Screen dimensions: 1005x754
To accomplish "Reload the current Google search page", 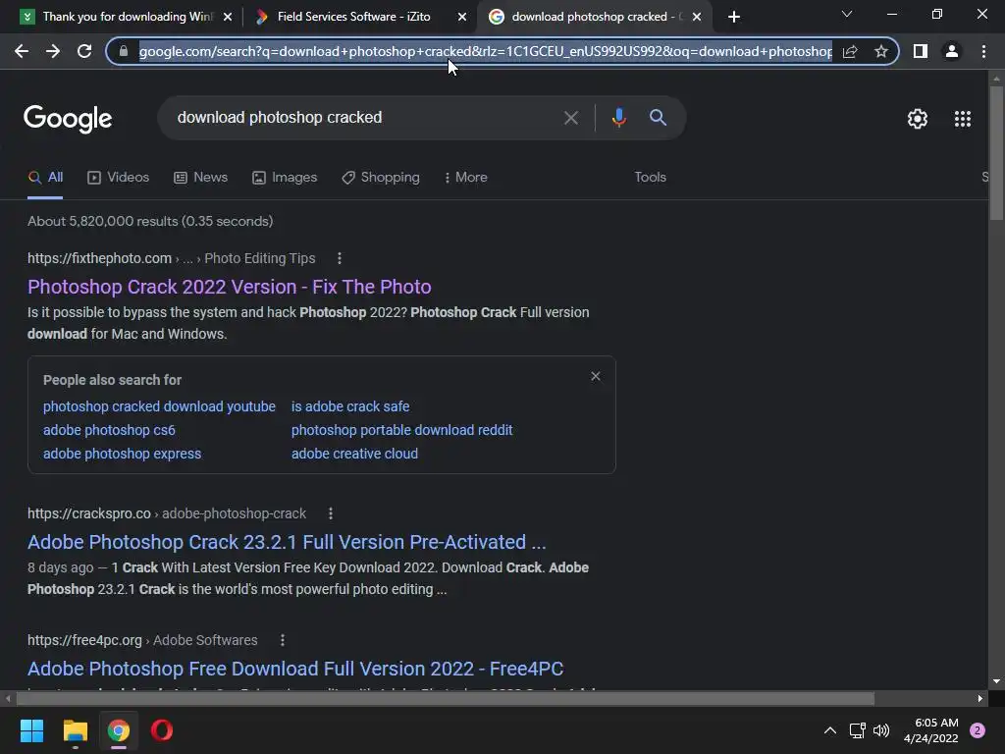I will (x=84, y=51).
